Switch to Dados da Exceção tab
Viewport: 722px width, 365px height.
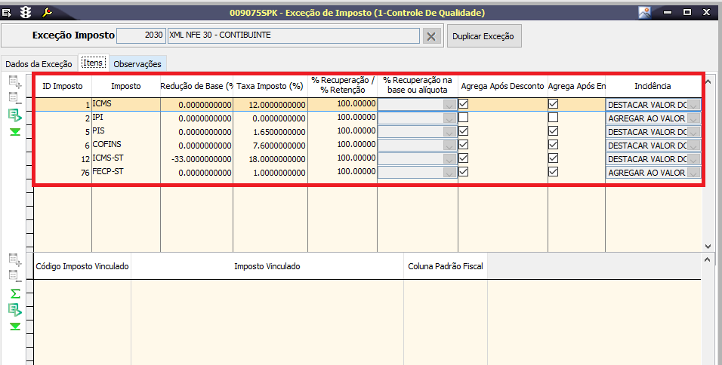pyautogui.click(x=39, y=64)
